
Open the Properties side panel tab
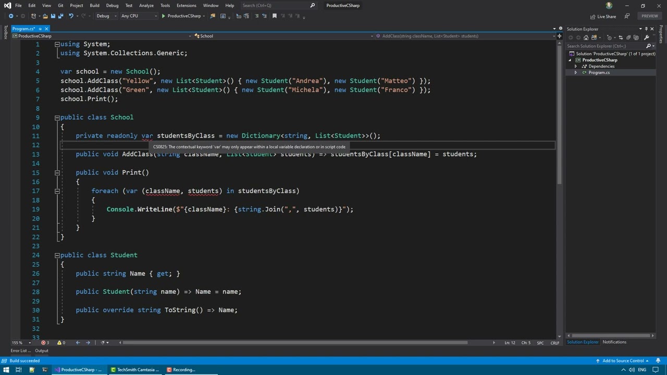pos(661,34)
